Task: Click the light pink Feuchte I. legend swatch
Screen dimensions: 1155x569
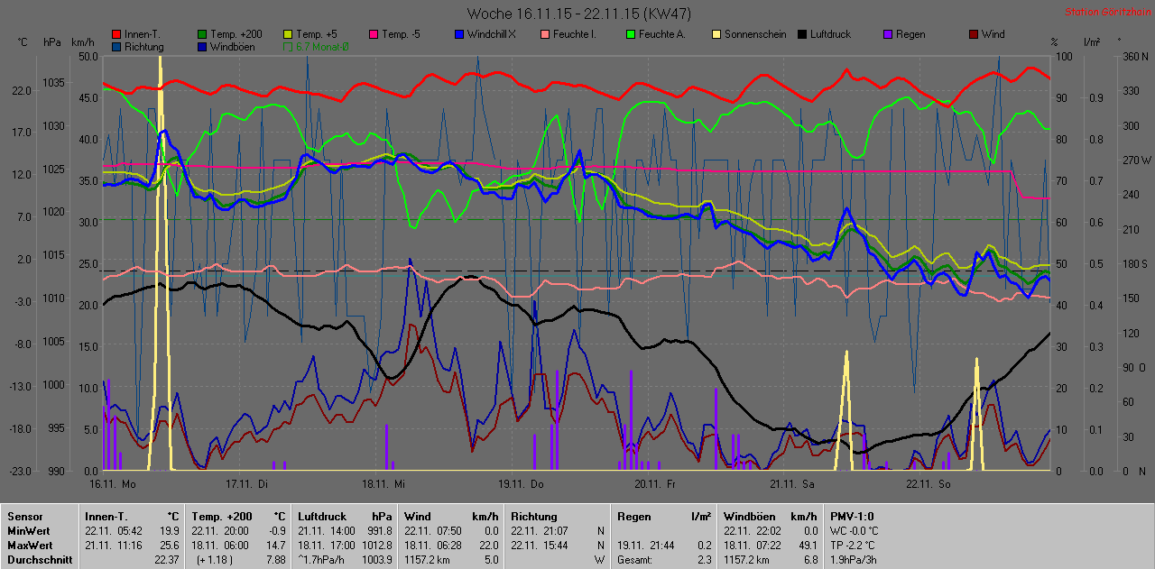Action: [x=546, y=34]
